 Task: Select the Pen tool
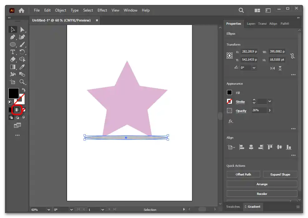(x=13, y=37)
